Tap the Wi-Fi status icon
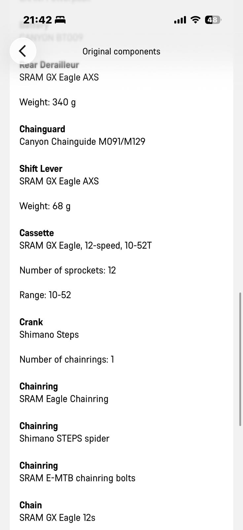 [x=195, y=20]
